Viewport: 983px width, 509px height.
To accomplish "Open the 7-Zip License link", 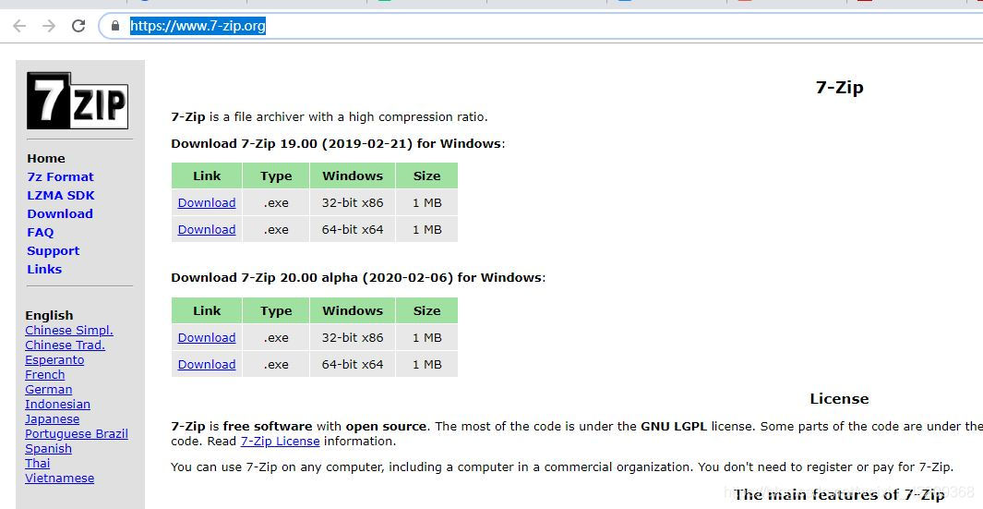I will pyautogui.click(x=281, y=442).
